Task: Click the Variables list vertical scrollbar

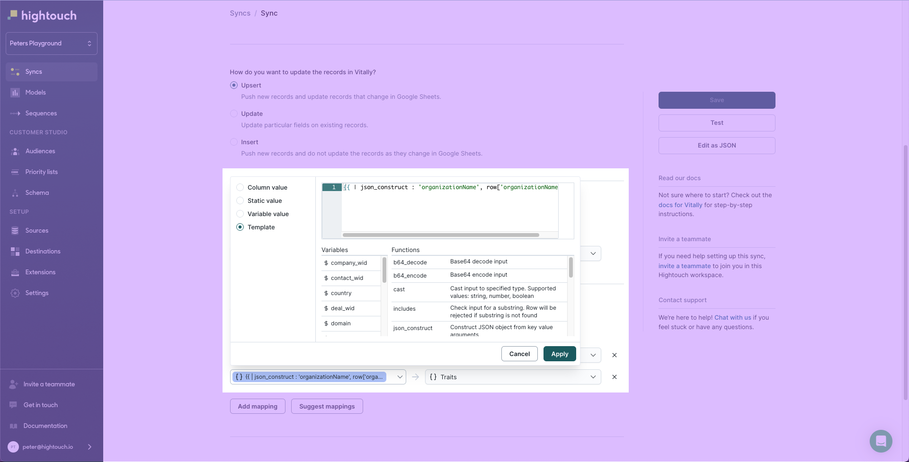Action: tap(384, 270)
